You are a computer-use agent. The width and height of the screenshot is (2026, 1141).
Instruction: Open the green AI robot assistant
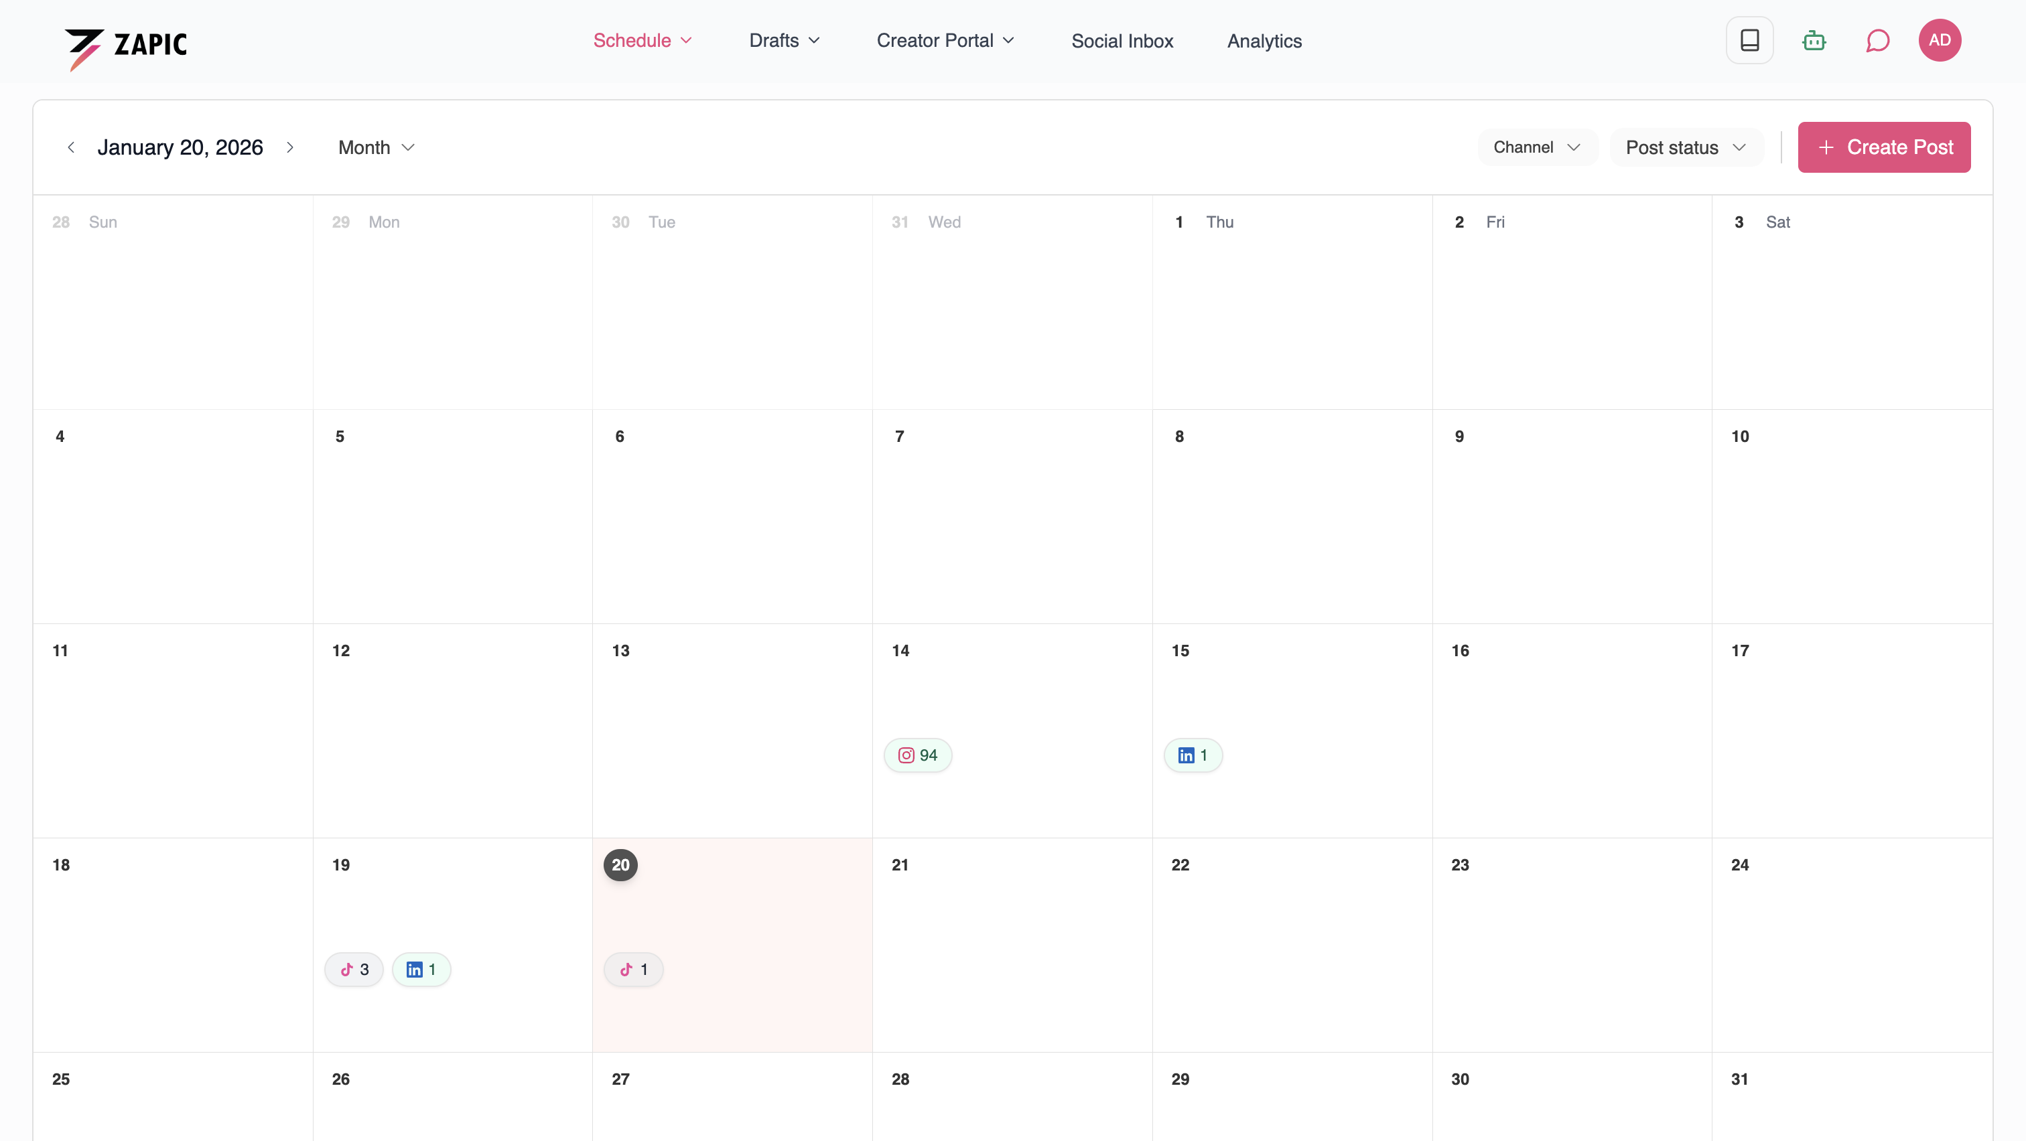coord(1814,40)
